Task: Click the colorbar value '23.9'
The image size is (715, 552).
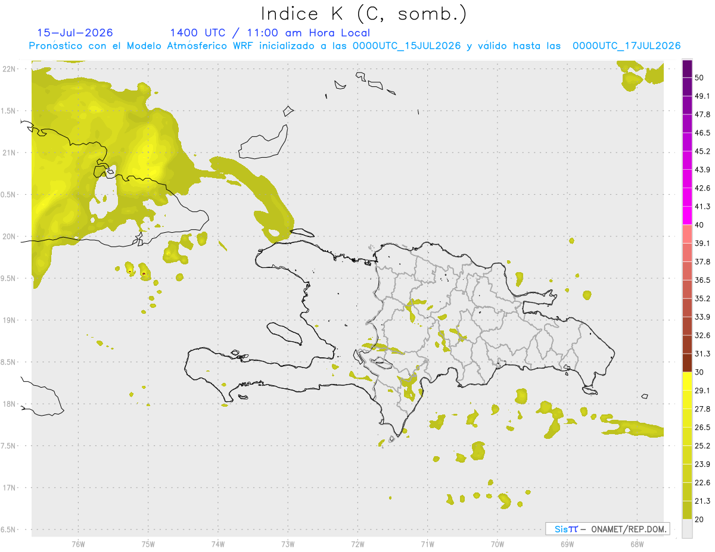Action: coord(702,464)
